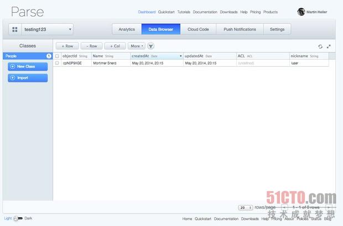
Task: Click the updatedAt column header
Action: pyautogui.click(x=210, y=56)
